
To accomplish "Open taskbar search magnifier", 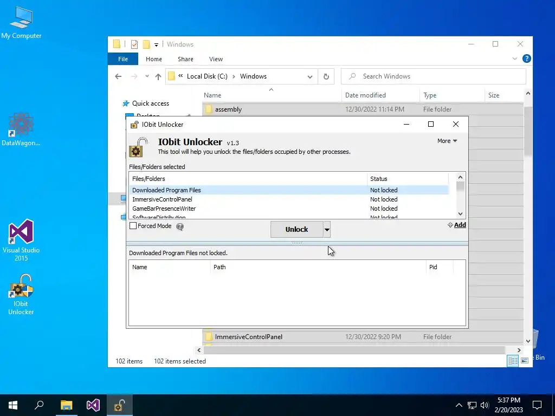I will (x=39, y=405).
